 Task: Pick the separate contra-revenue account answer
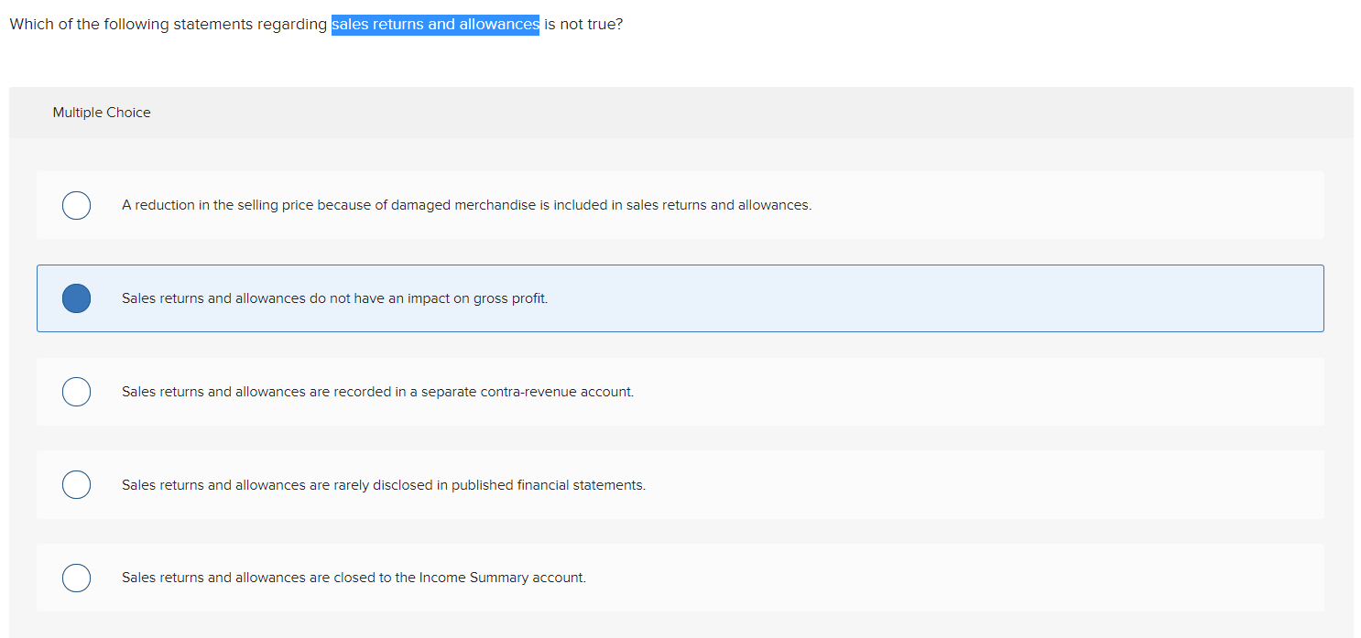(x=377, y=391)
